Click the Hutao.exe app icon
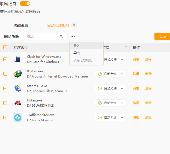Image resolution: width=170 pixels, height=154 pixels. pos(18,103)
